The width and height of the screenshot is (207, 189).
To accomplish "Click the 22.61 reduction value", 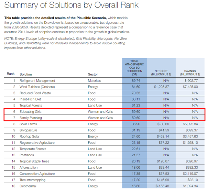I will pos(136,149).
